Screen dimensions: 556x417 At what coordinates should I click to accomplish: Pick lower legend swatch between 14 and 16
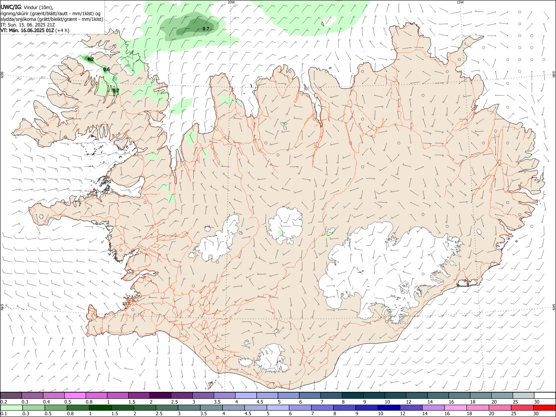[433, 407]
